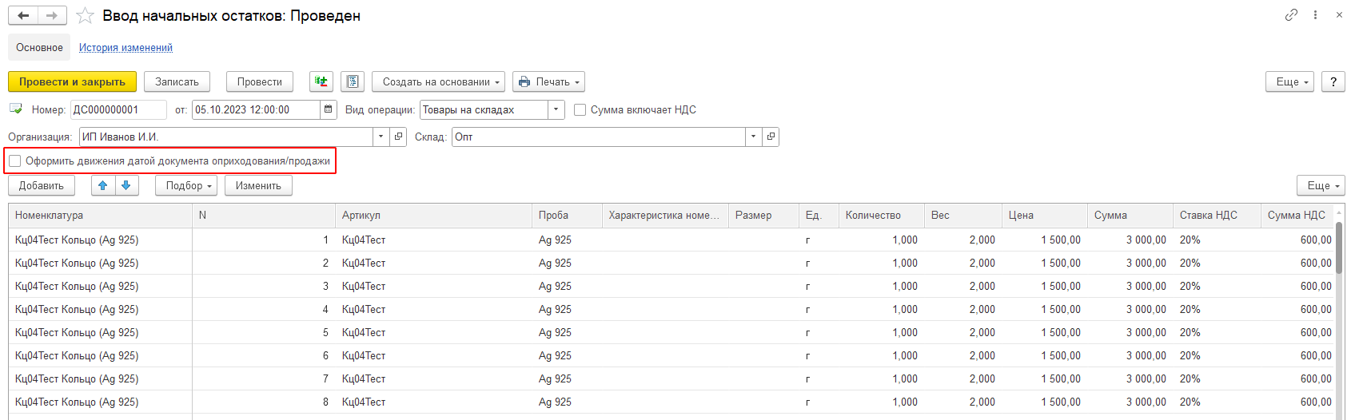Click into the Номер field
The height and width of the screenshot is (420, 1351).
click(118, 109)
